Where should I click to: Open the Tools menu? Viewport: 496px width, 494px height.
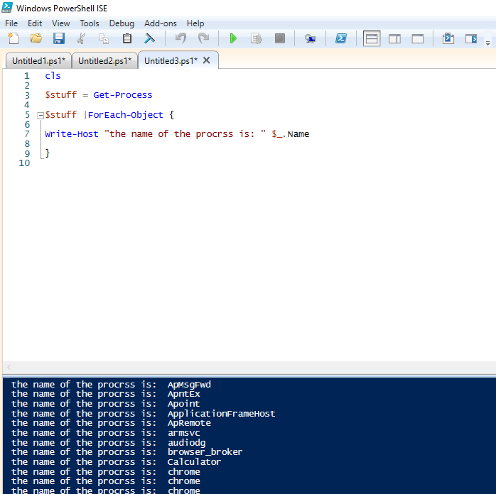click(90, 23)
